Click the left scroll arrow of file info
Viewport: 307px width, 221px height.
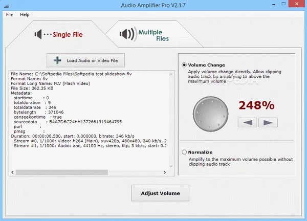pyautogui.click(x=12, y=172)
